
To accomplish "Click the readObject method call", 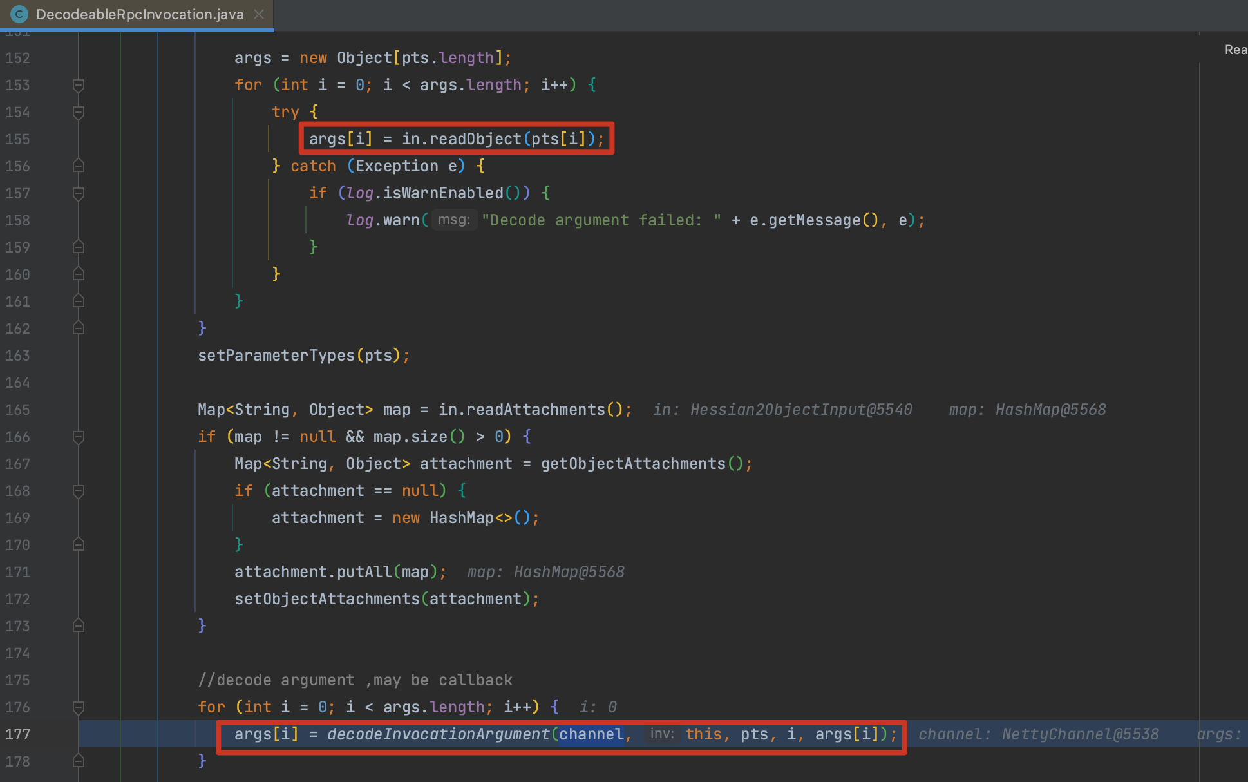I will coord(475,139).
